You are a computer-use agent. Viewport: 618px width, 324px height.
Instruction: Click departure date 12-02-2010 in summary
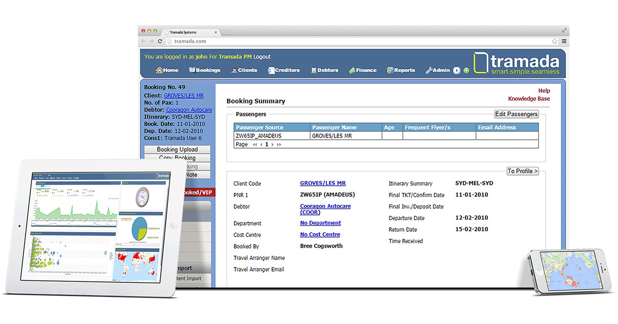point(472,218)
